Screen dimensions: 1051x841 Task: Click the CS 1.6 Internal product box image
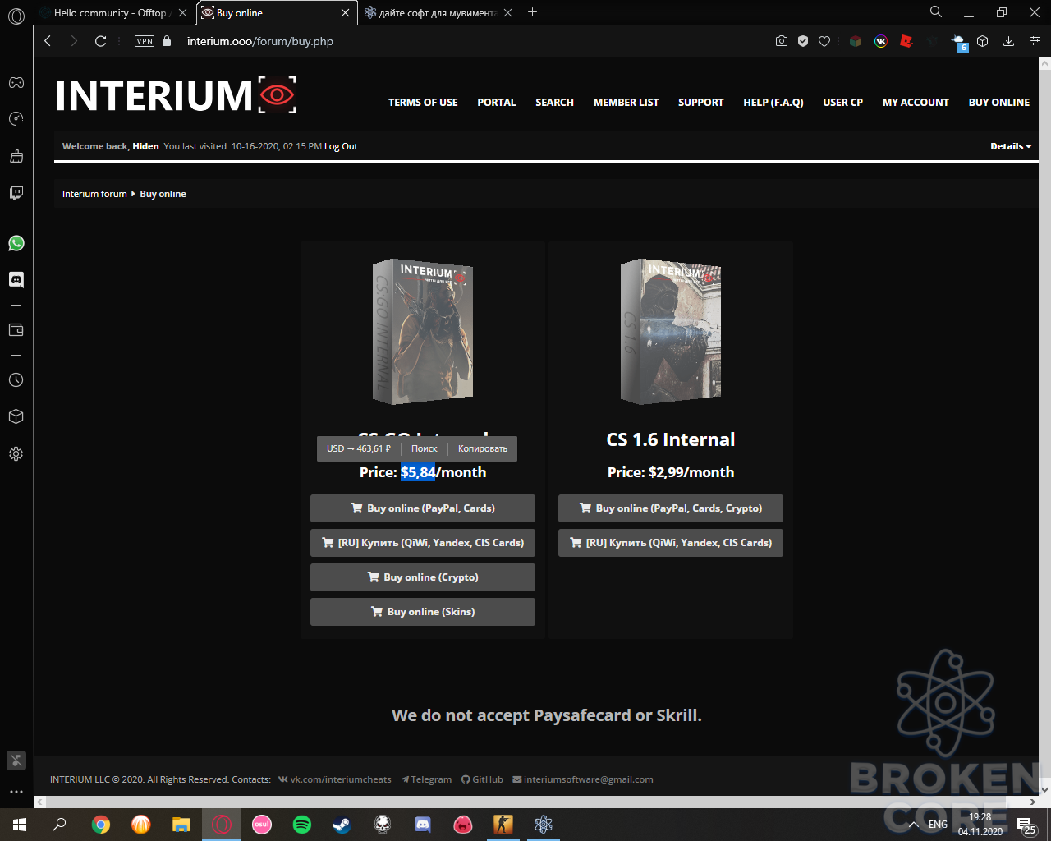coord(671,332)
